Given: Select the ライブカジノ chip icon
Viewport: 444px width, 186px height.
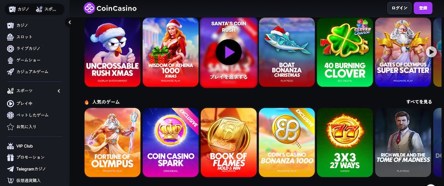Looking at the screenshot, I should pyautogui.click(x=11, y=48).
